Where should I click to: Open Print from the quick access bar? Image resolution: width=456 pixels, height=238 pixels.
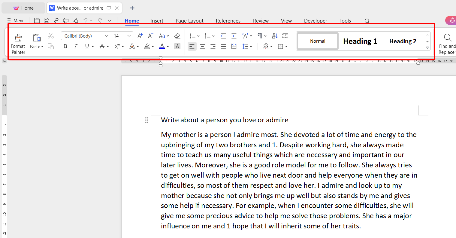click(66, 20)
